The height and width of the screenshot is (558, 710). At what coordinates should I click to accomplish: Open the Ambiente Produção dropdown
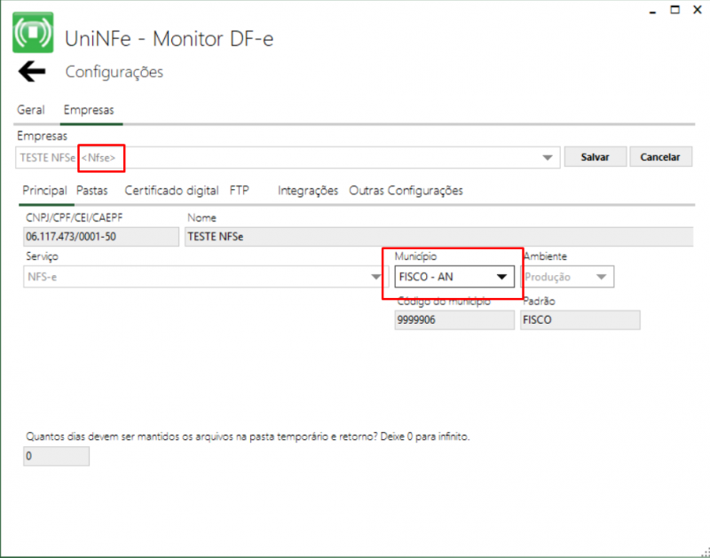coord(603,277)
